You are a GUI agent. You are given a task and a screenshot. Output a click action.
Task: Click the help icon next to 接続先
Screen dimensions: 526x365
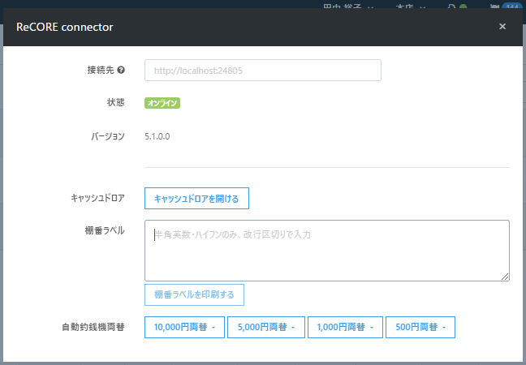click(x=122, y=70)
